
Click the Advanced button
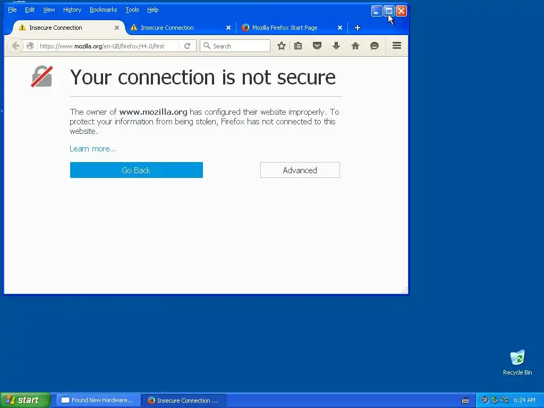[300, 170]
